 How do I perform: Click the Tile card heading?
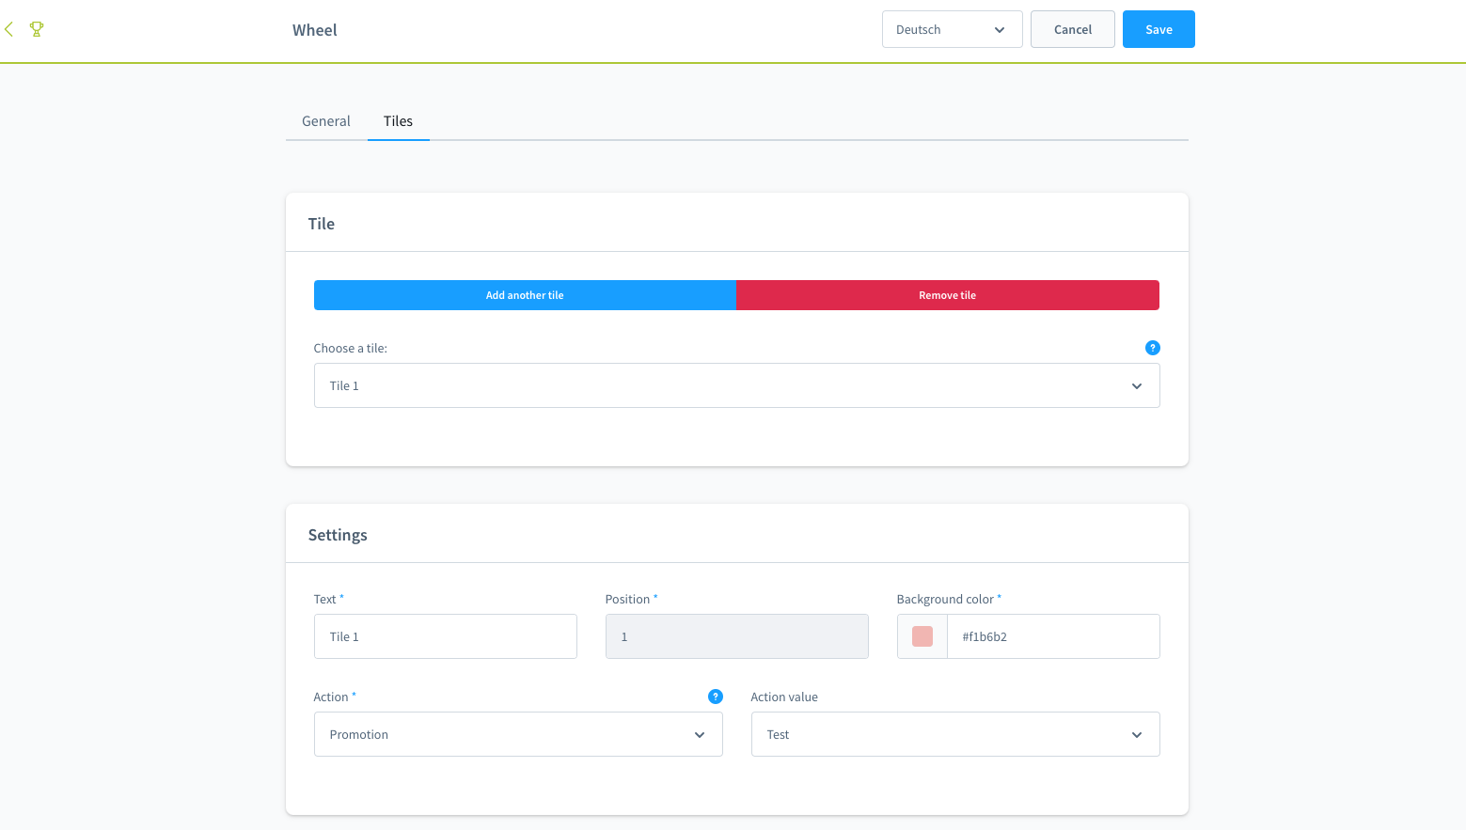click(322, 224)
